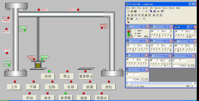
Task: Create a new PLC simulation file
Action: click(x=128, y=11)
